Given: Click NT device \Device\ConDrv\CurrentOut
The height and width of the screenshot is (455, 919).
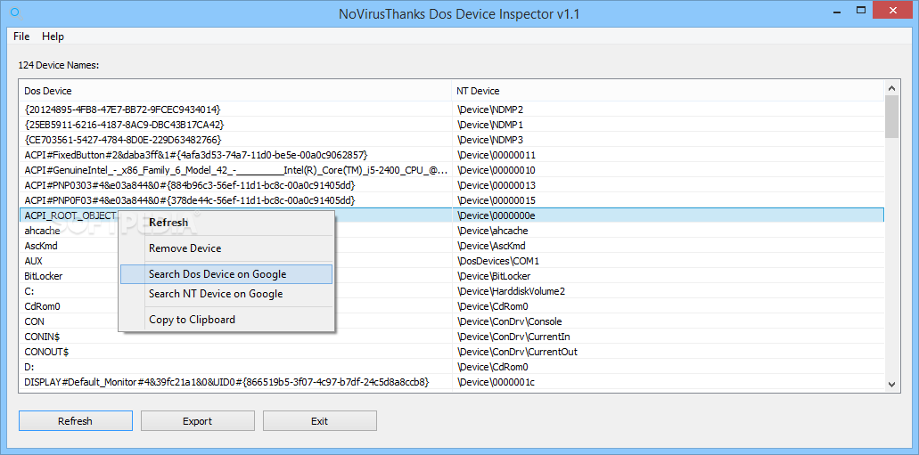Looking at the screenshot, I should tap(517, 352).
